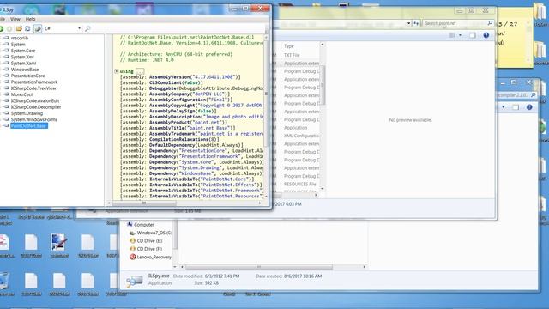This screenshot has height=309, width=549.
Task: Select the WindowsBase assembly node
Action: pos(25,70)
